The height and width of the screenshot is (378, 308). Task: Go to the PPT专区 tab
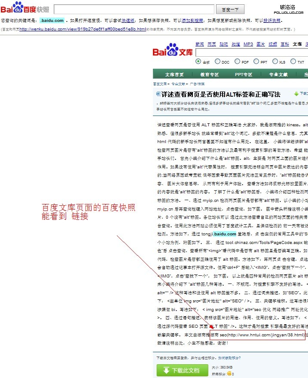point(244,74)
